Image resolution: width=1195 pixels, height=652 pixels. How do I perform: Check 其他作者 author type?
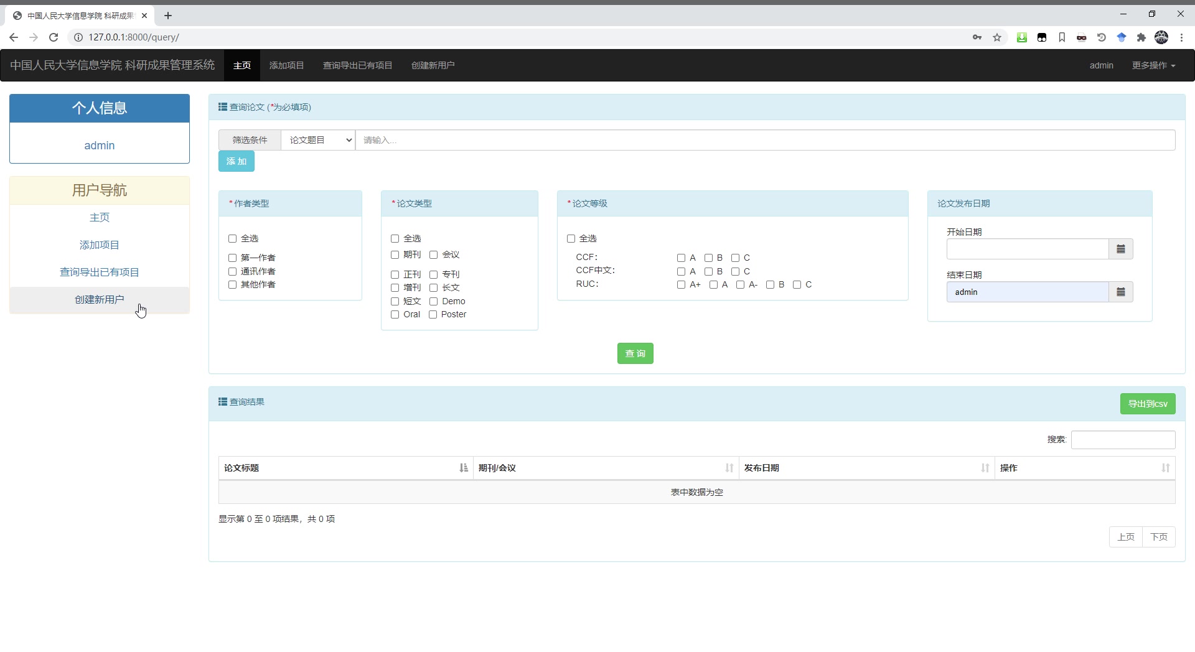coord(232,284)
